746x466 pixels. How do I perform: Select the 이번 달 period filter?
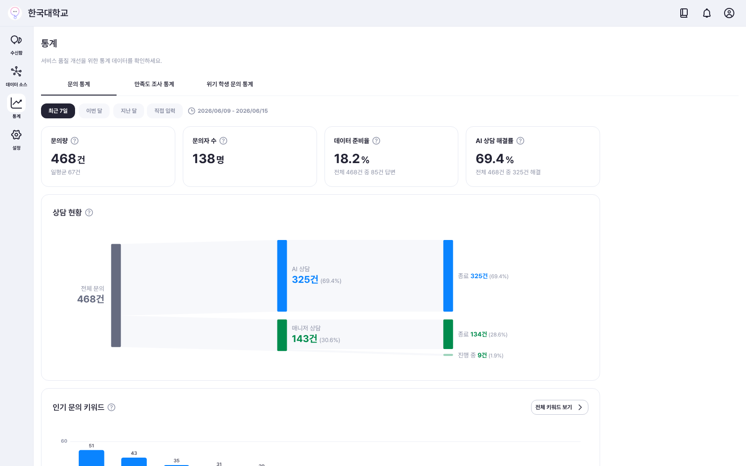tap(94, 111)
